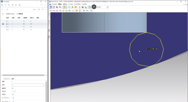This screenshot has width=188, height=102.
Task: Select the ID 3 row in results list
Action: (x=24, y=27)
